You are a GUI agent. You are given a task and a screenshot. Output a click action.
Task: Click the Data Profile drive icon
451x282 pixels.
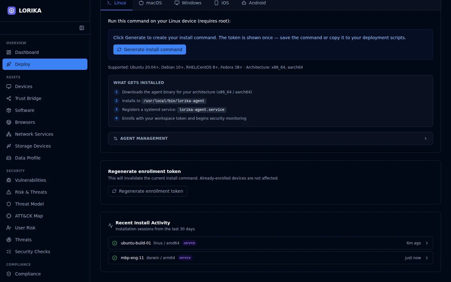pos(9,158)
